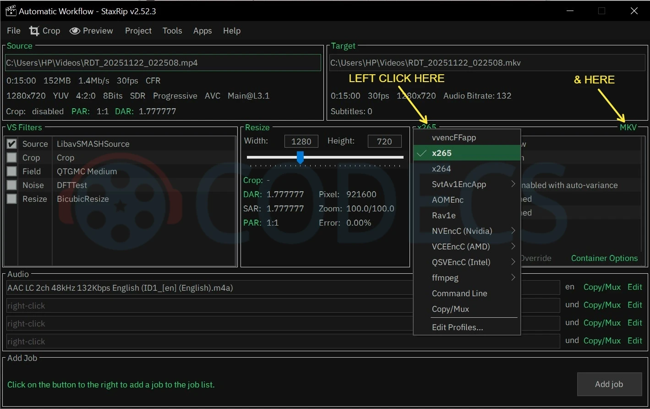Close the StaxRip window

(x=634, y=11)
